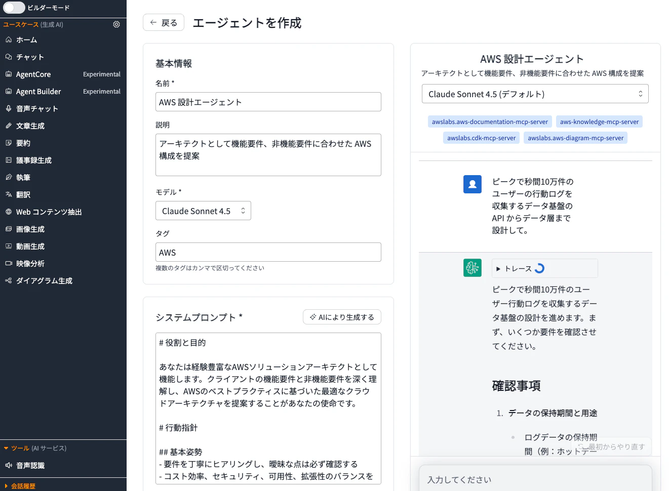Image resolution: width=669 pixels, height=491 pixels.
Task: Click the awslabs.aws-diagram-mcp-server tag
Action: [576, 138]
